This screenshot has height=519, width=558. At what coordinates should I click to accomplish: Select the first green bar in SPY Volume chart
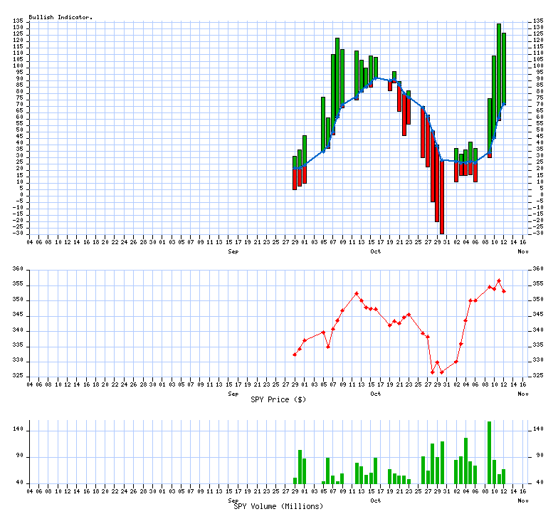(295, 481)
